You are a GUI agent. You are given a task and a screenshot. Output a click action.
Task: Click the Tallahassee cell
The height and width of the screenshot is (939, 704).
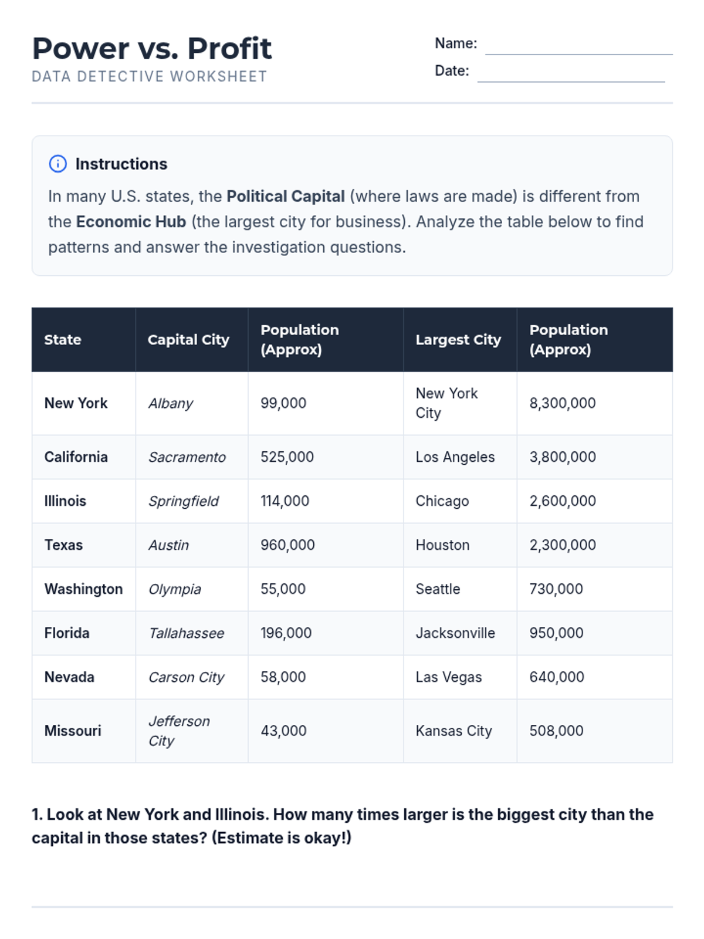pos(187,633)
